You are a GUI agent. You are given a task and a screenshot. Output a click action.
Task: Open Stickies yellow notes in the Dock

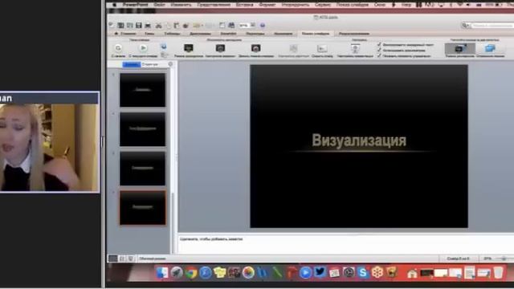(219, 273)
